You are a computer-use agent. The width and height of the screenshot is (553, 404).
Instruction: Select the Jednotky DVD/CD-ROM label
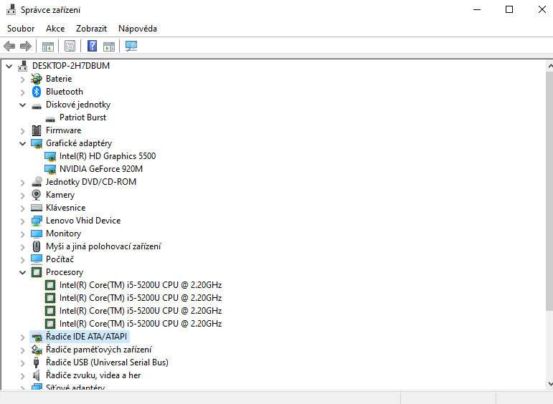[x=91, y=182]
